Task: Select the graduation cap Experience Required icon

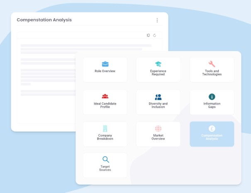Action: click(158, 64)
